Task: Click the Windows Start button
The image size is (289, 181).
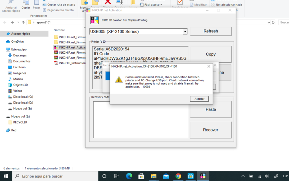Action: [6, 176]
